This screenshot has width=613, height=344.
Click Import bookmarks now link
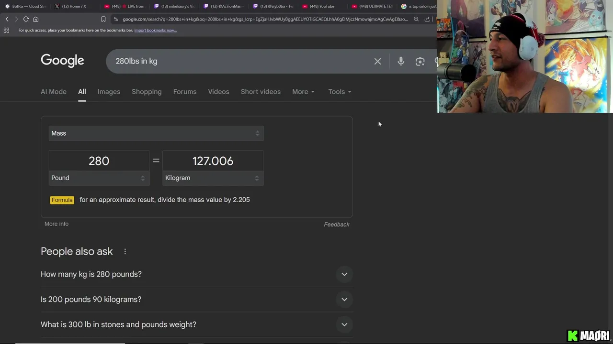(x=155, y=30)
